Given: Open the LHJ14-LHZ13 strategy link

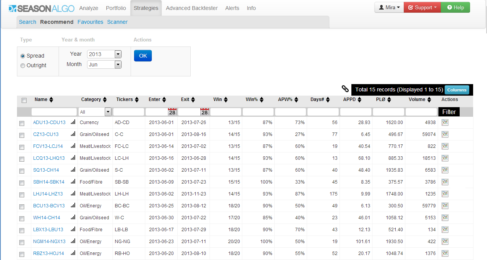Looking at the screenshot, I should (x=48, y=194).
